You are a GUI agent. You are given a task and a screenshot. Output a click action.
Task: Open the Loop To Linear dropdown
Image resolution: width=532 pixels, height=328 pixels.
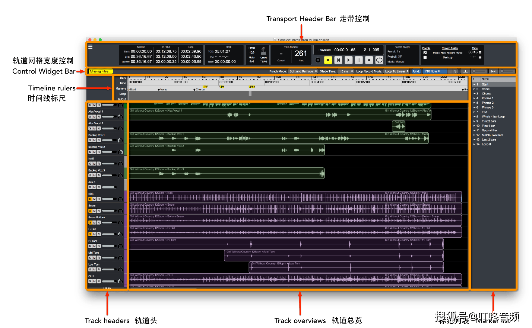point(397,71)
